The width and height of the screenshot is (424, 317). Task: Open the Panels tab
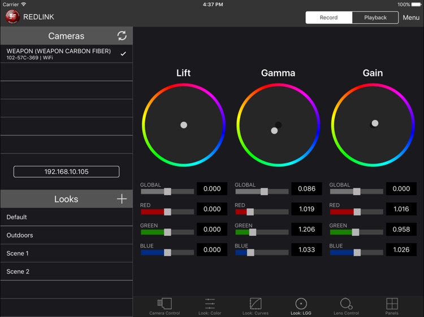[x=392, y=307]
